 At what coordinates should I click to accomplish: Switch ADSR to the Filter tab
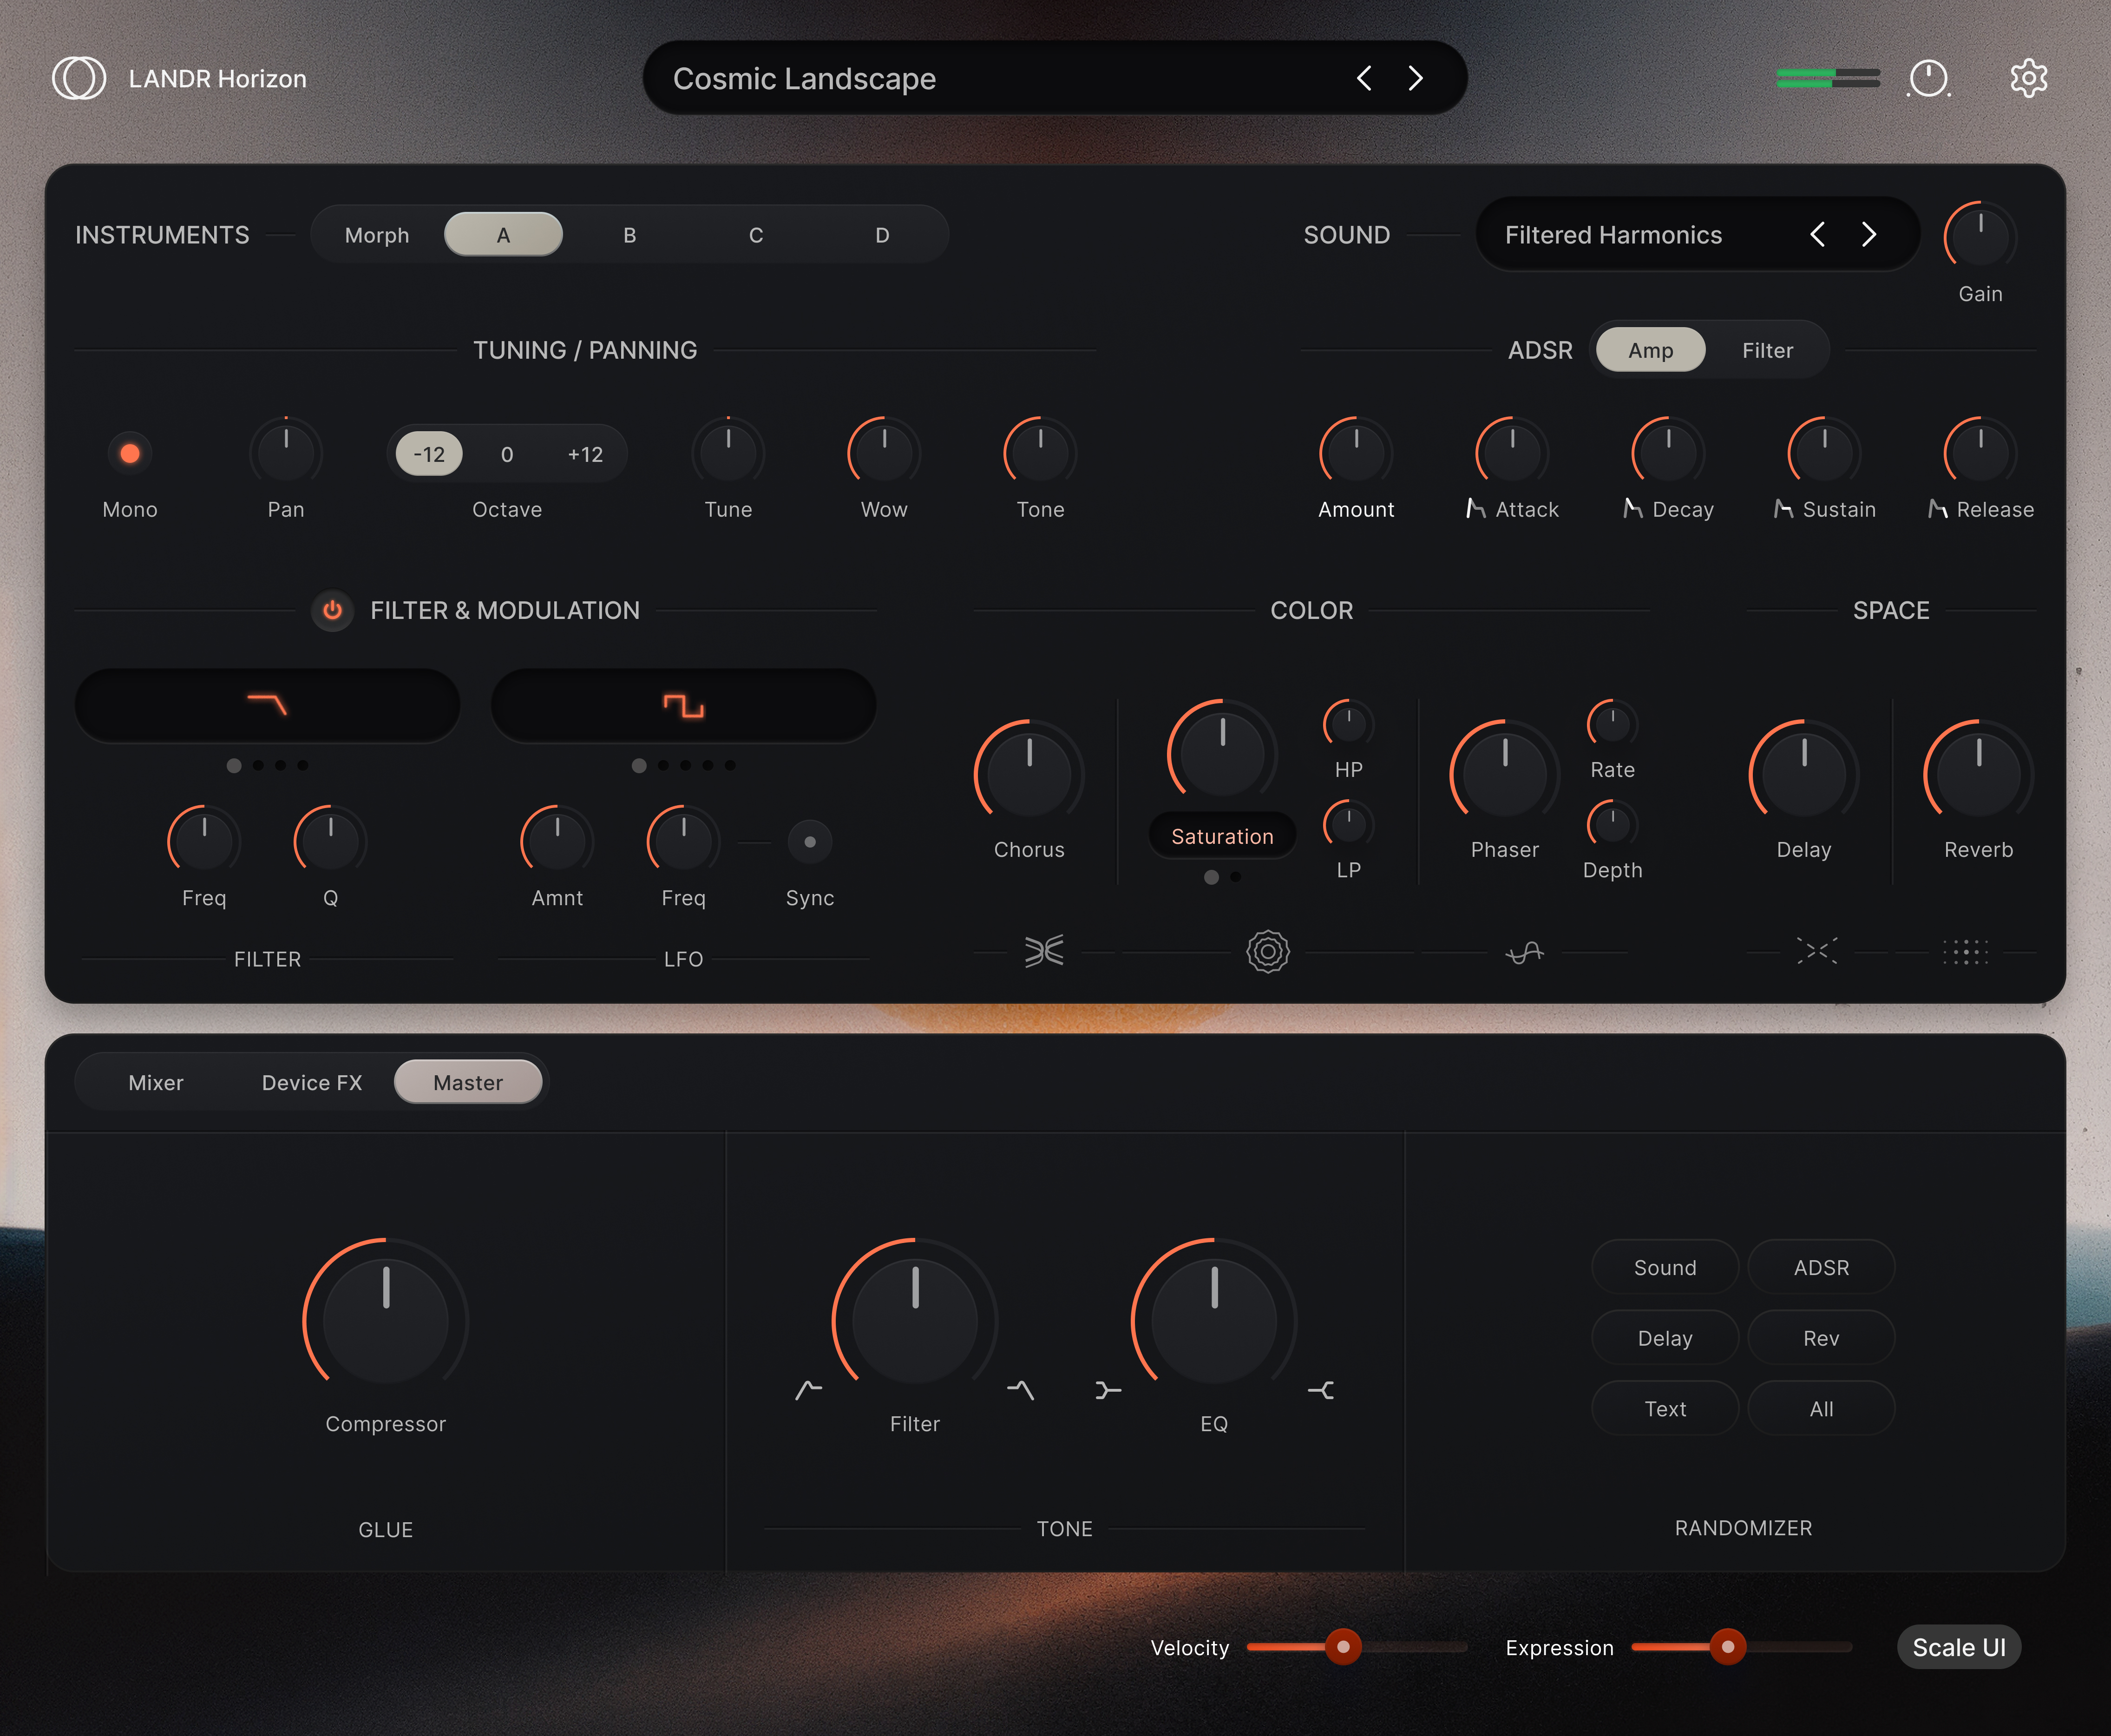(1767, 350)
